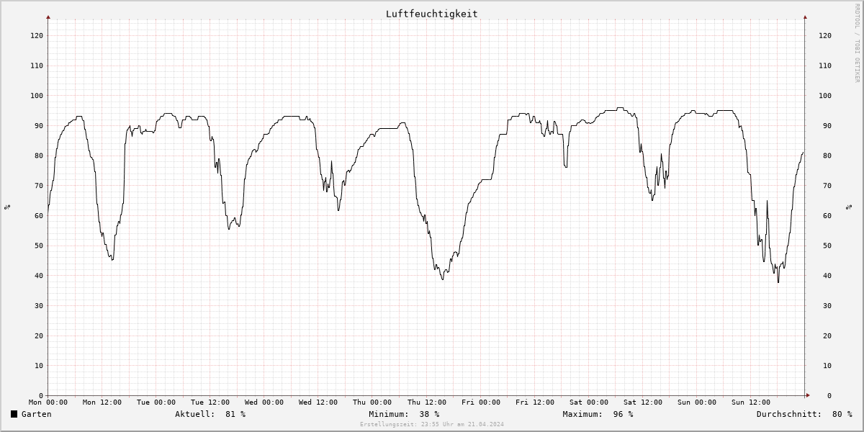The height and width of the screenshot is (432, 864).
Task: Click the 60 label on the left axis
Action: tap(39, 215)
